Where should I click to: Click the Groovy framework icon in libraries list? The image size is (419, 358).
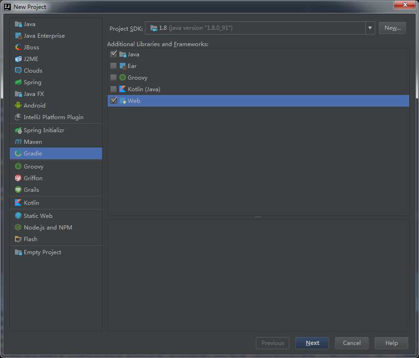tap(123, 78)
